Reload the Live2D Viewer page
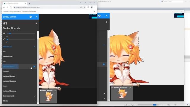This screenshot has height=107, width=190. click(11, 7)
